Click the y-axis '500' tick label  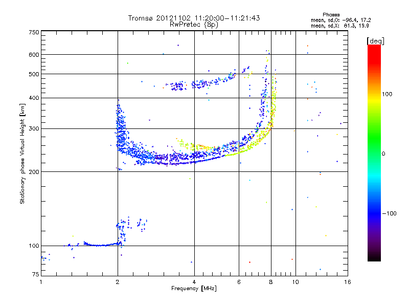(34, 74)
